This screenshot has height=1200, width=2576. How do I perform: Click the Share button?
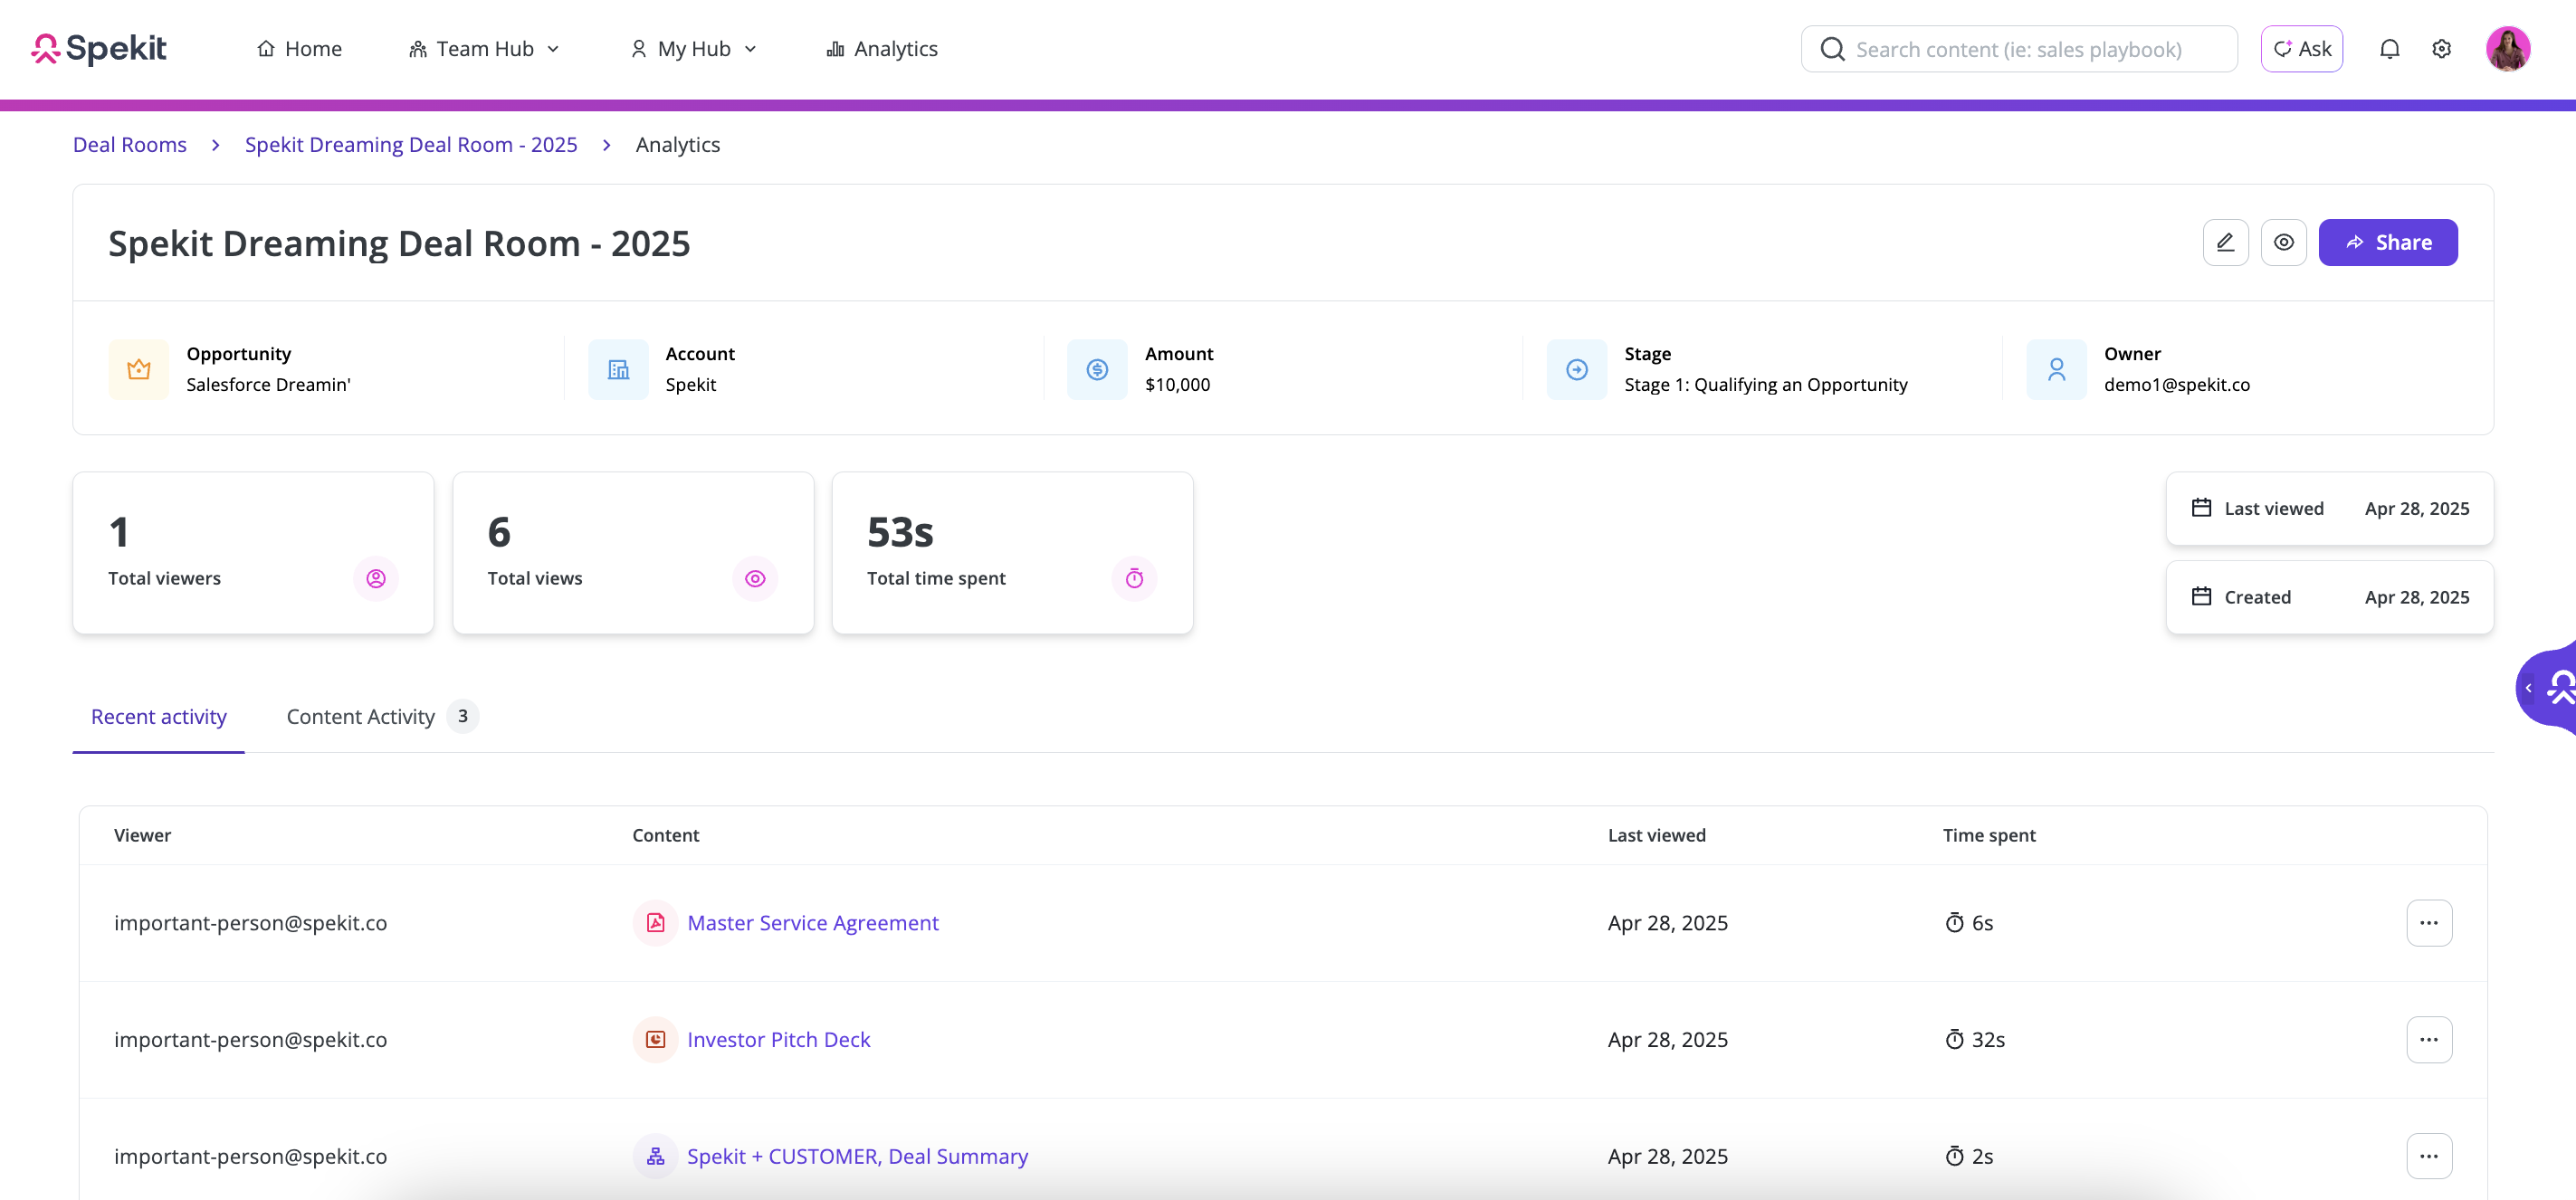pyautogui.click(x=2387, y=242)
